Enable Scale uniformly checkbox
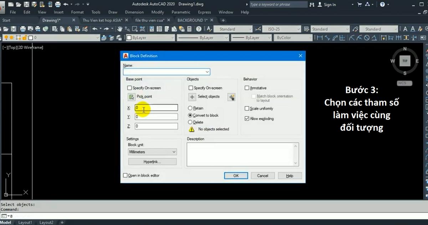The width and height of the screenshot is (428, 225). click(x=247, y=109)
